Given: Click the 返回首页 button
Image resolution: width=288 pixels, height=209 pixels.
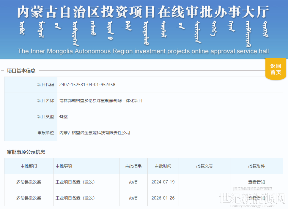Looking at the screenshot, I should point(275,69).
